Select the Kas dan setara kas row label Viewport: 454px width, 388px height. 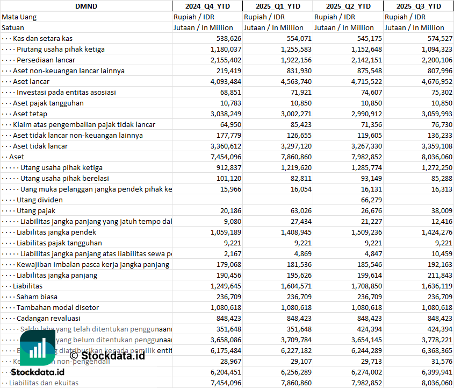[42, 38]
